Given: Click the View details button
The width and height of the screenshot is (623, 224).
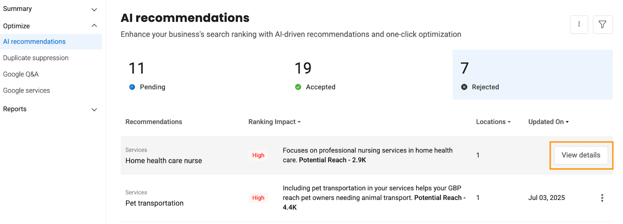Looking at the screenshot, I should click(x=581, y=155).
